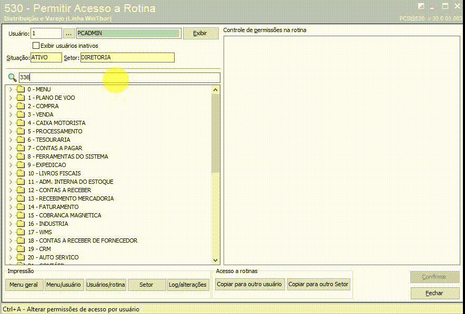The image size is (465, 314).
Task: Click folder icon of 0 - MENU
Action: coord(21,89)
